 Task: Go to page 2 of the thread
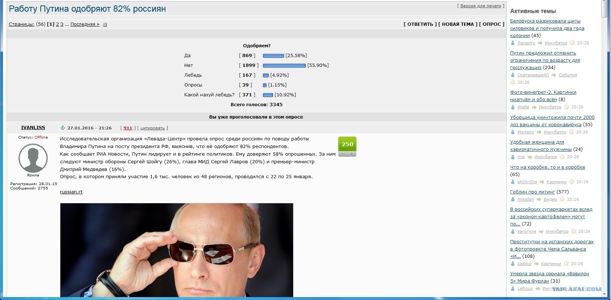(x=57, y=24)
